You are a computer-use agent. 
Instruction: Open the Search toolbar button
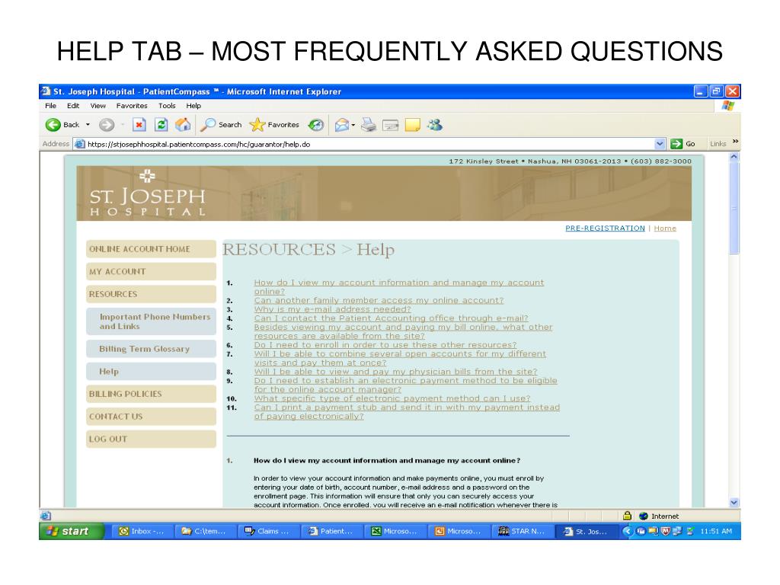point(221,125)
